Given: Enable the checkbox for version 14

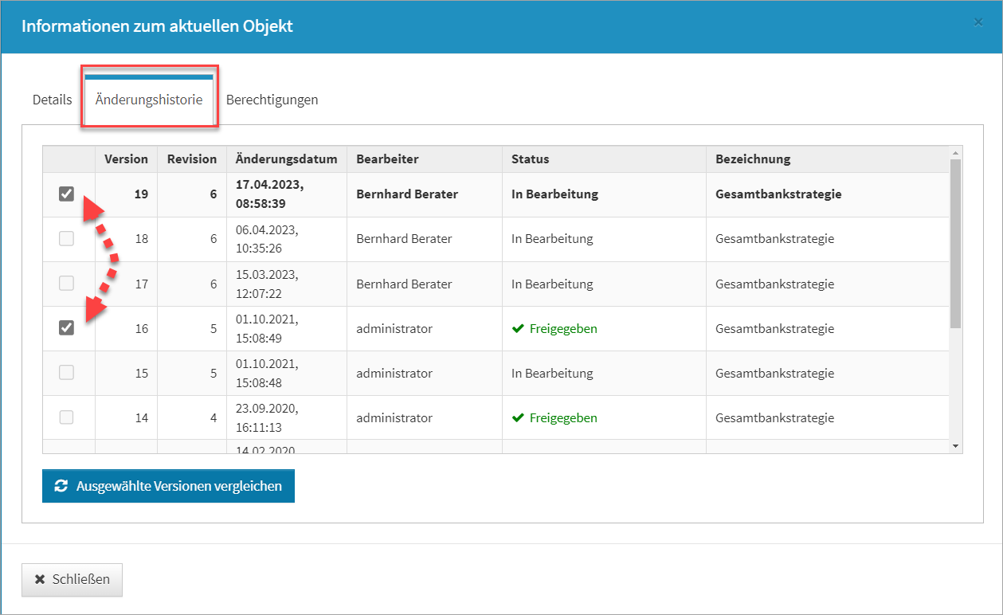Looking at the screenshot, I should [x=66, y=417].
